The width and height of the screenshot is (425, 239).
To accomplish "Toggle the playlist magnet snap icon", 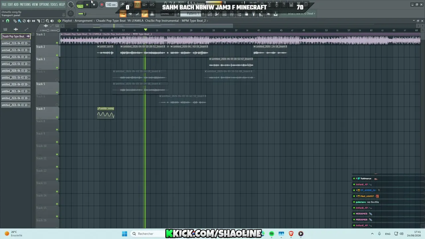I will click(8, 21).
